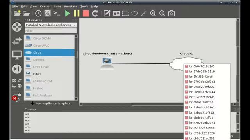The height and width of the screenshot is (140, 250).
Task: Choose interface br-72b9bdcb58e1
Action: point(207,107)
